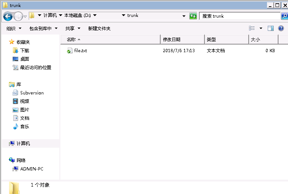Image resolution: width=288 pixels, height=194 pixels.
Task: Open the 组织 menu
Action: tap(14, 28)
